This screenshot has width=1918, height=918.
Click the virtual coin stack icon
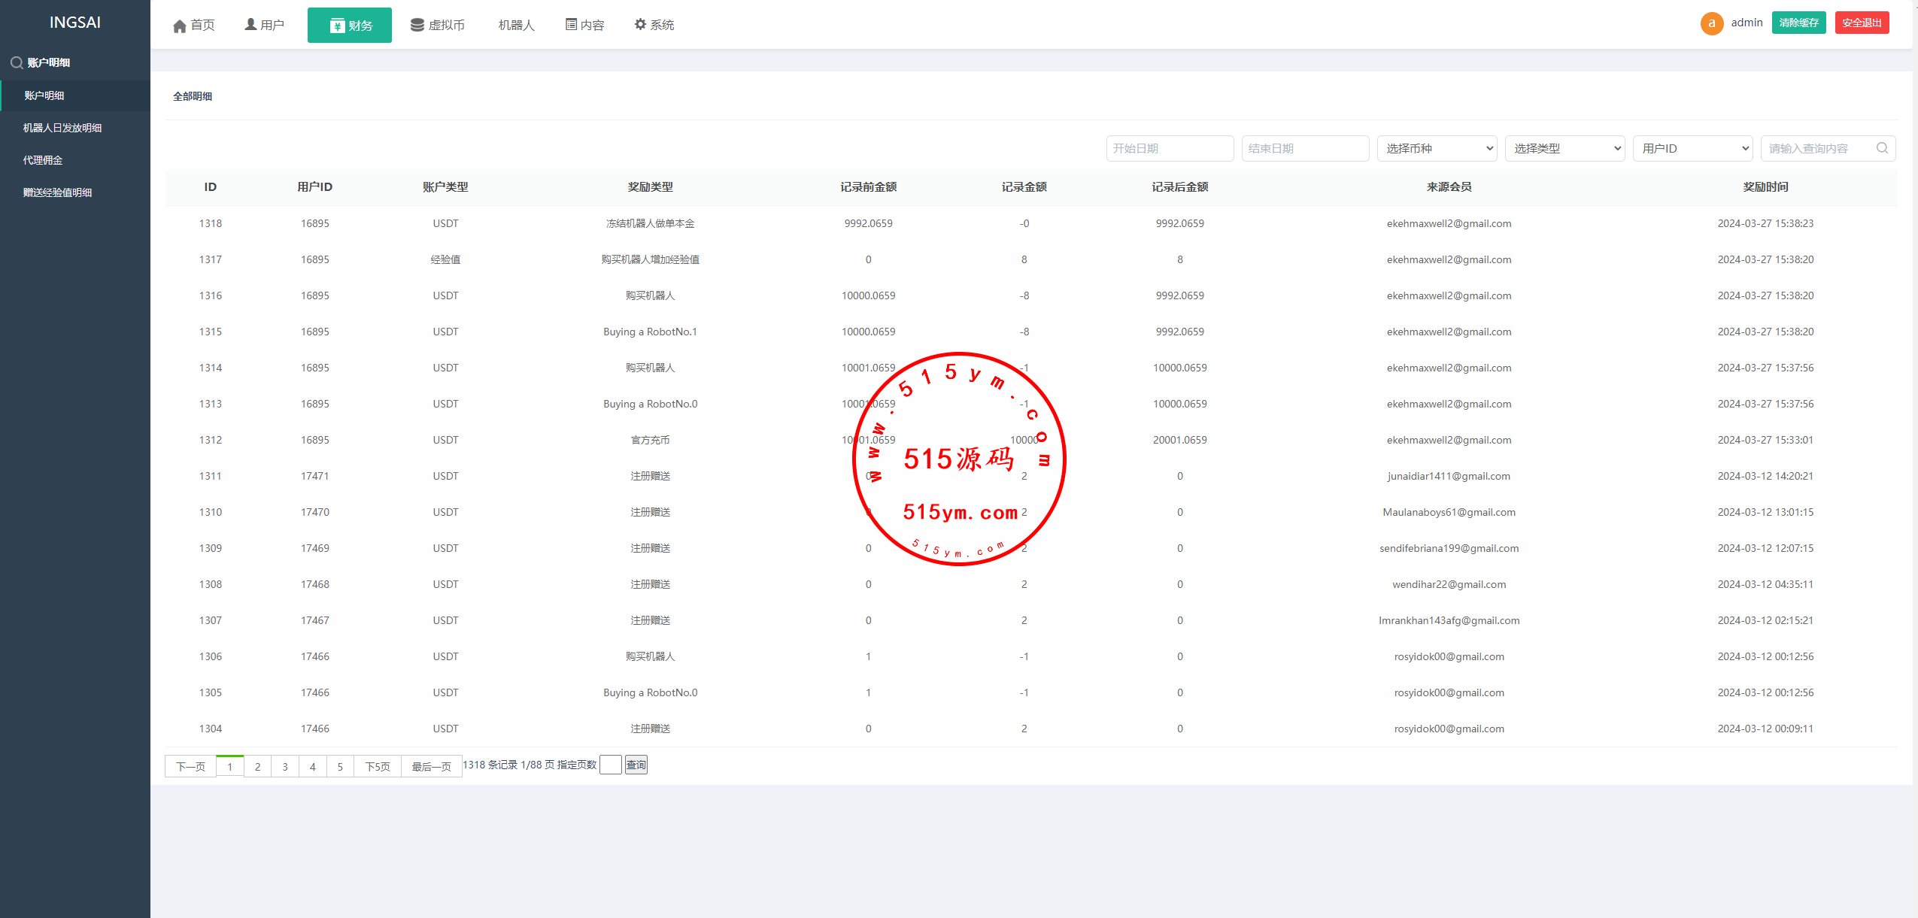(417, 25)
